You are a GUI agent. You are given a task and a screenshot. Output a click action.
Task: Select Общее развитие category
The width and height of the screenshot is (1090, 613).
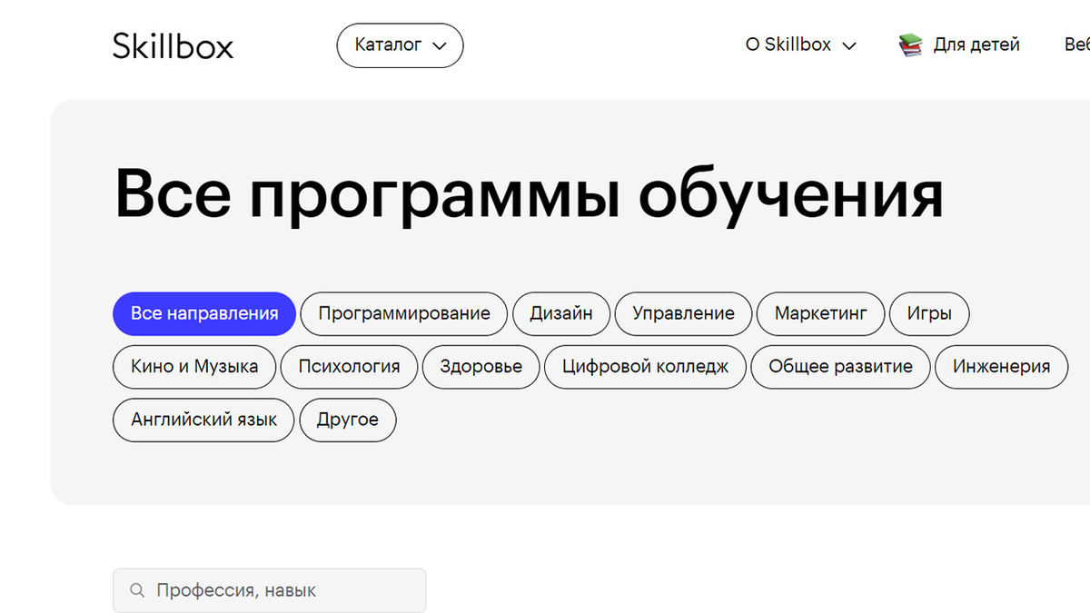point(840,367)
